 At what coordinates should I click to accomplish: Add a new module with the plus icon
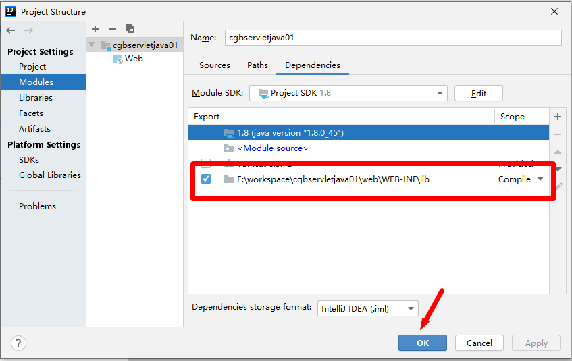tap(95, 29)
